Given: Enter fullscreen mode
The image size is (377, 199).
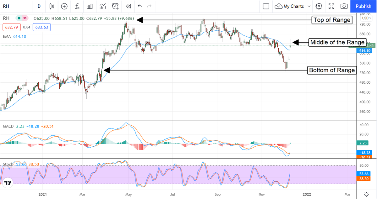Looking at the screenshot, I should pyautogui.click(x=331, y=6).
